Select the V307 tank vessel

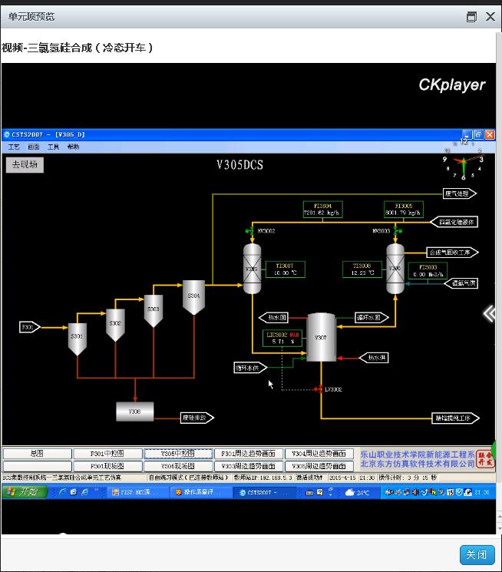click(321, 337)
